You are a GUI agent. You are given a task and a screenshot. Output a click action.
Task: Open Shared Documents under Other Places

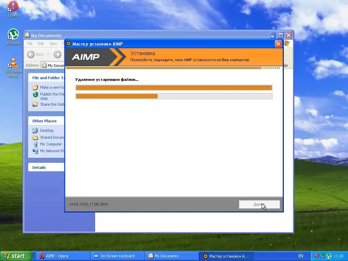52,137
